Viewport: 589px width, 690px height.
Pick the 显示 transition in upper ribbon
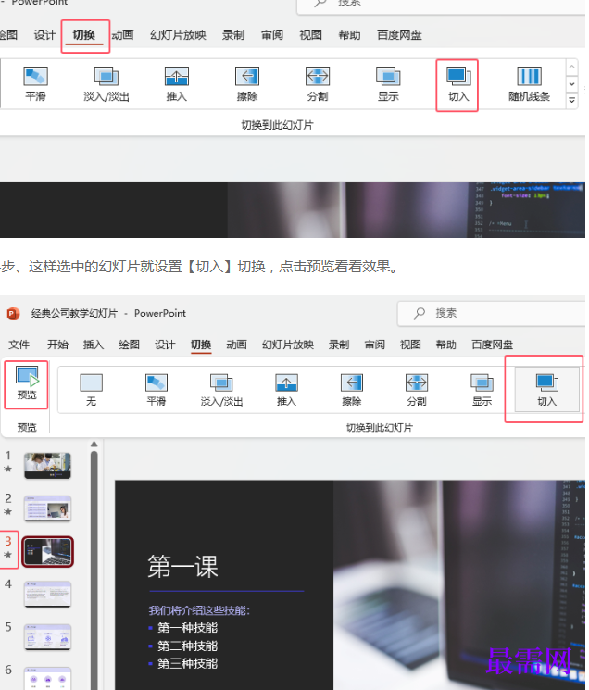click(x=388, y=84)
